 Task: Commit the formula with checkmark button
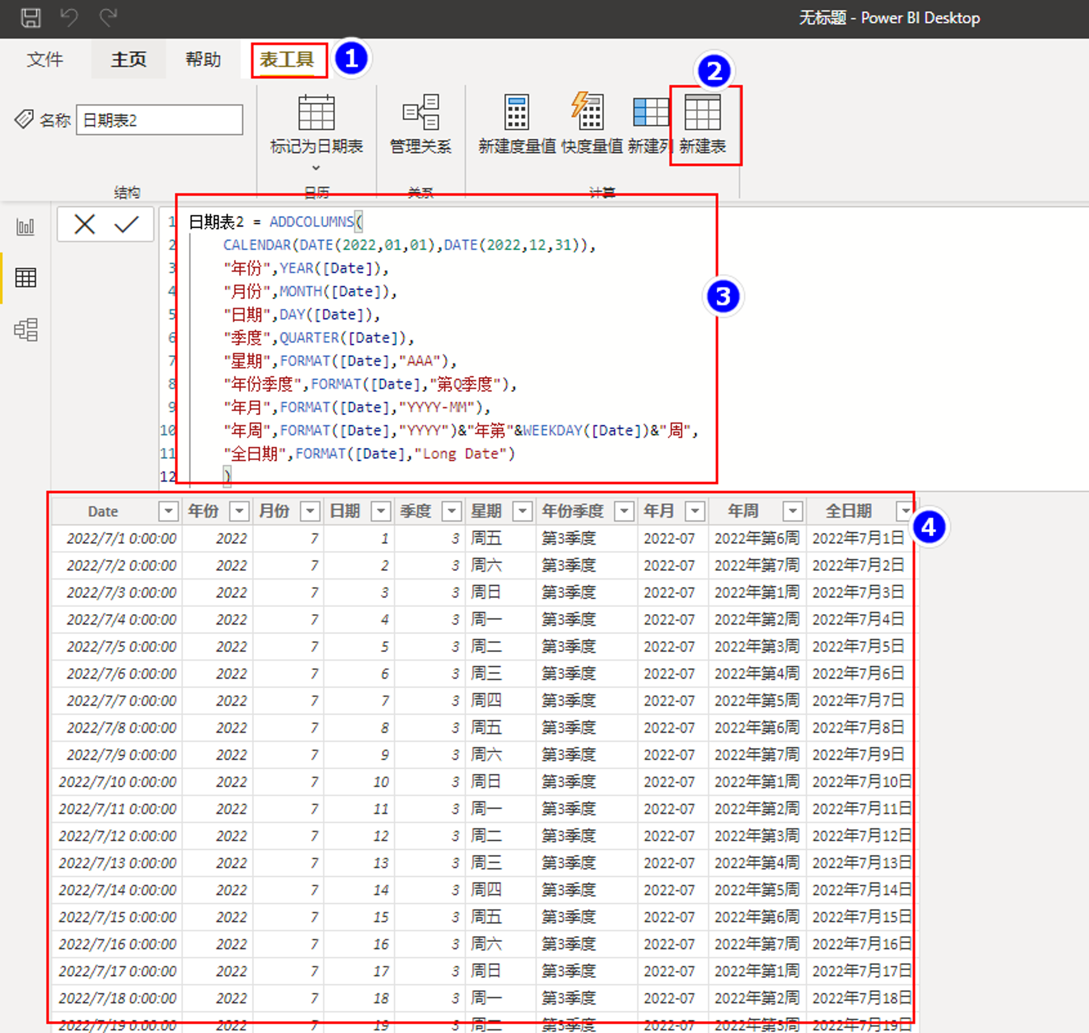[x=126, y=224]
